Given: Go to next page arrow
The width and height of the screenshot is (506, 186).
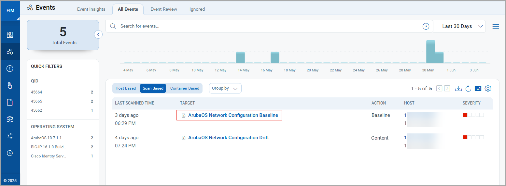Looking at the screenshot, I should coord(447,88).
